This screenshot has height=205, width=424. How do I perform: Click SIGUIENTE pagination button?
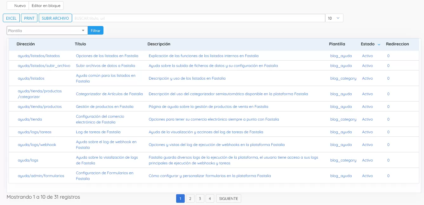229,198
